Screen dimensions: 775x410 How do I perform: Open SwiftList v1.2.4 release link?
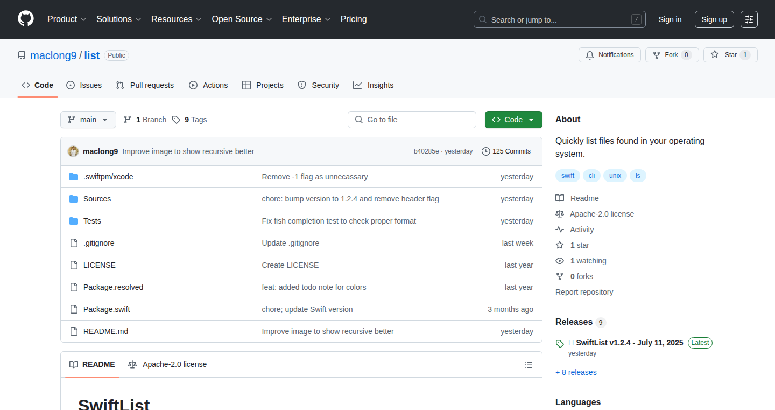pos(626,343)
